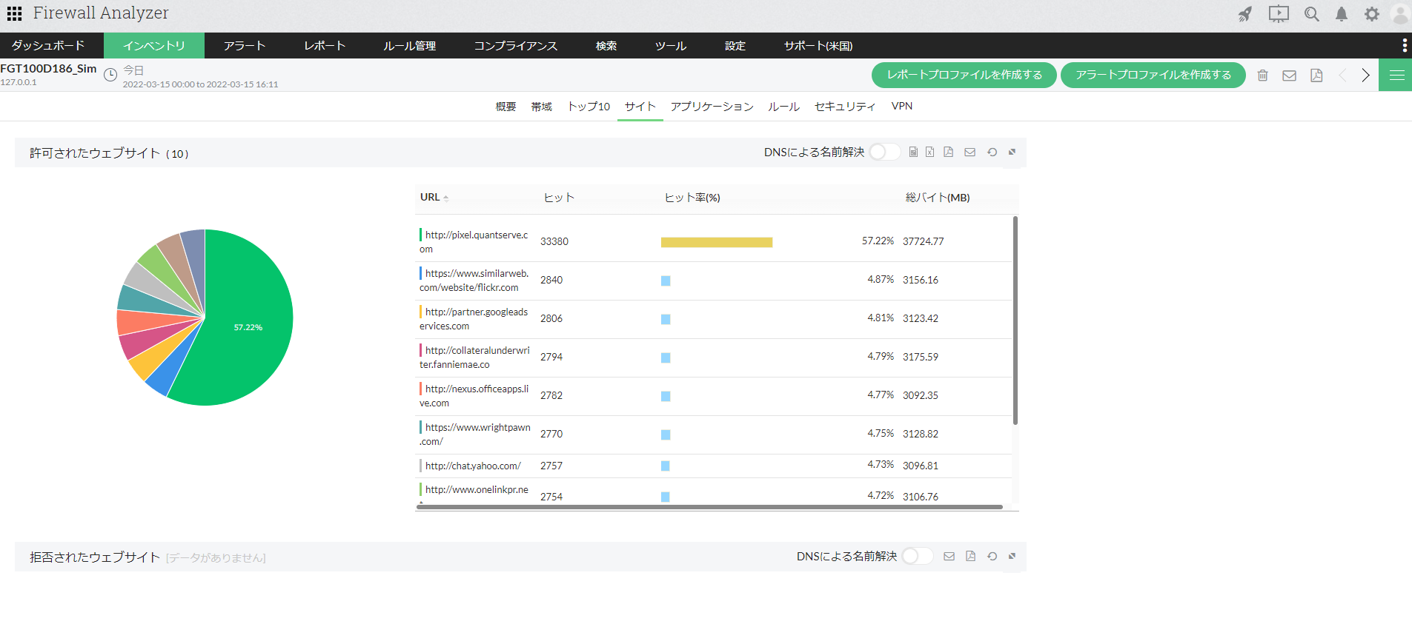Click the アラートプロファイルを作成する button

(1153, 76)
